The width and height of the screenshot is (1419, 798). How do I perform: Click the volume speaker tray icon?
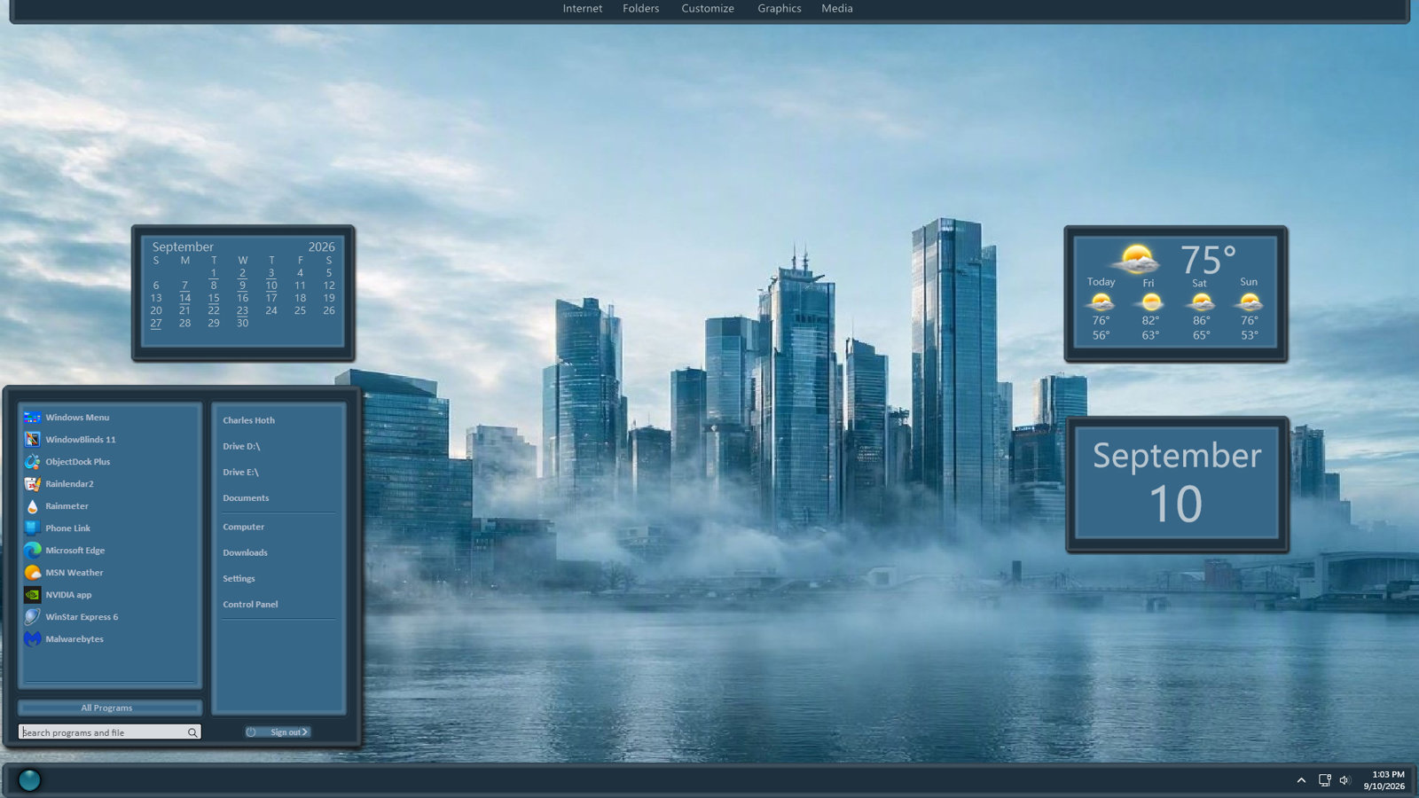[1345, 780]
